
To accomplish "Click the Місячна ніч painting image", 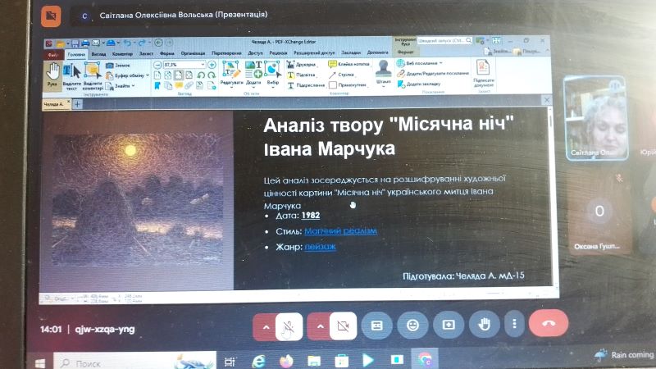I will pos(138,198).
